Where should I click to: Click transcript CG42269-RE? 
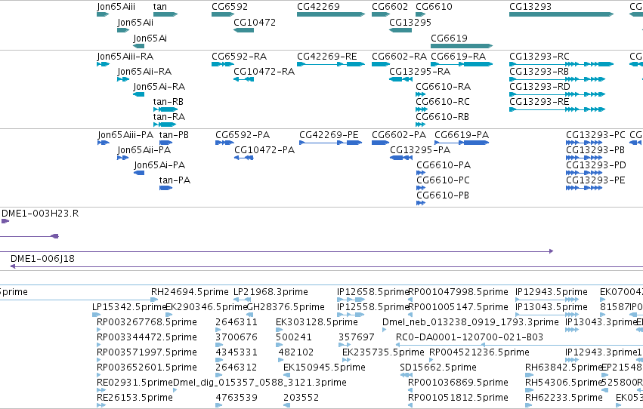tap(330, 64)
